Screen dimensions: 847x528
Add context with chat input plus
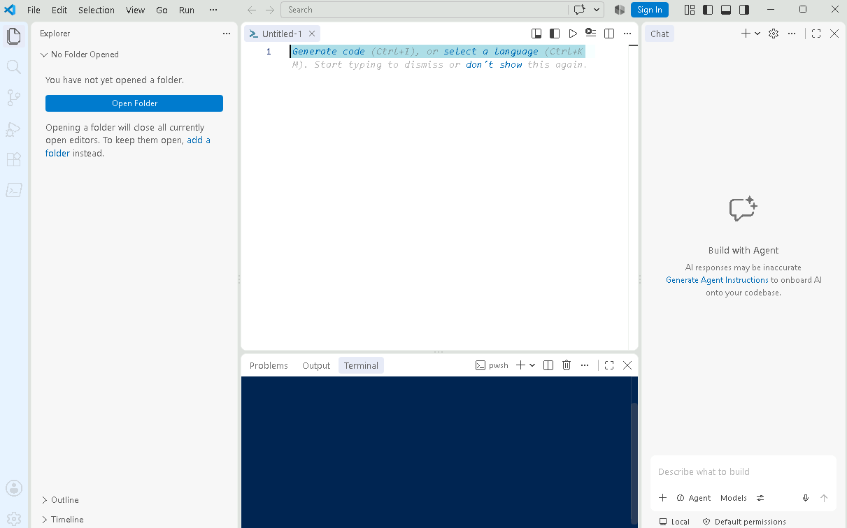pos(663,498)
